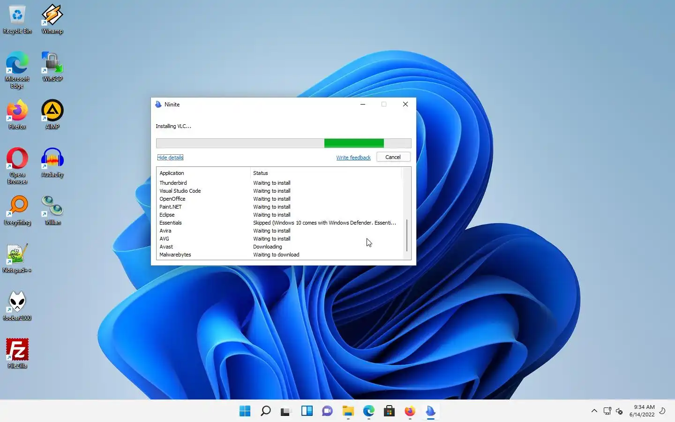
Task: Open the muted volume tray icon
Action: click(x=619, y=411)
